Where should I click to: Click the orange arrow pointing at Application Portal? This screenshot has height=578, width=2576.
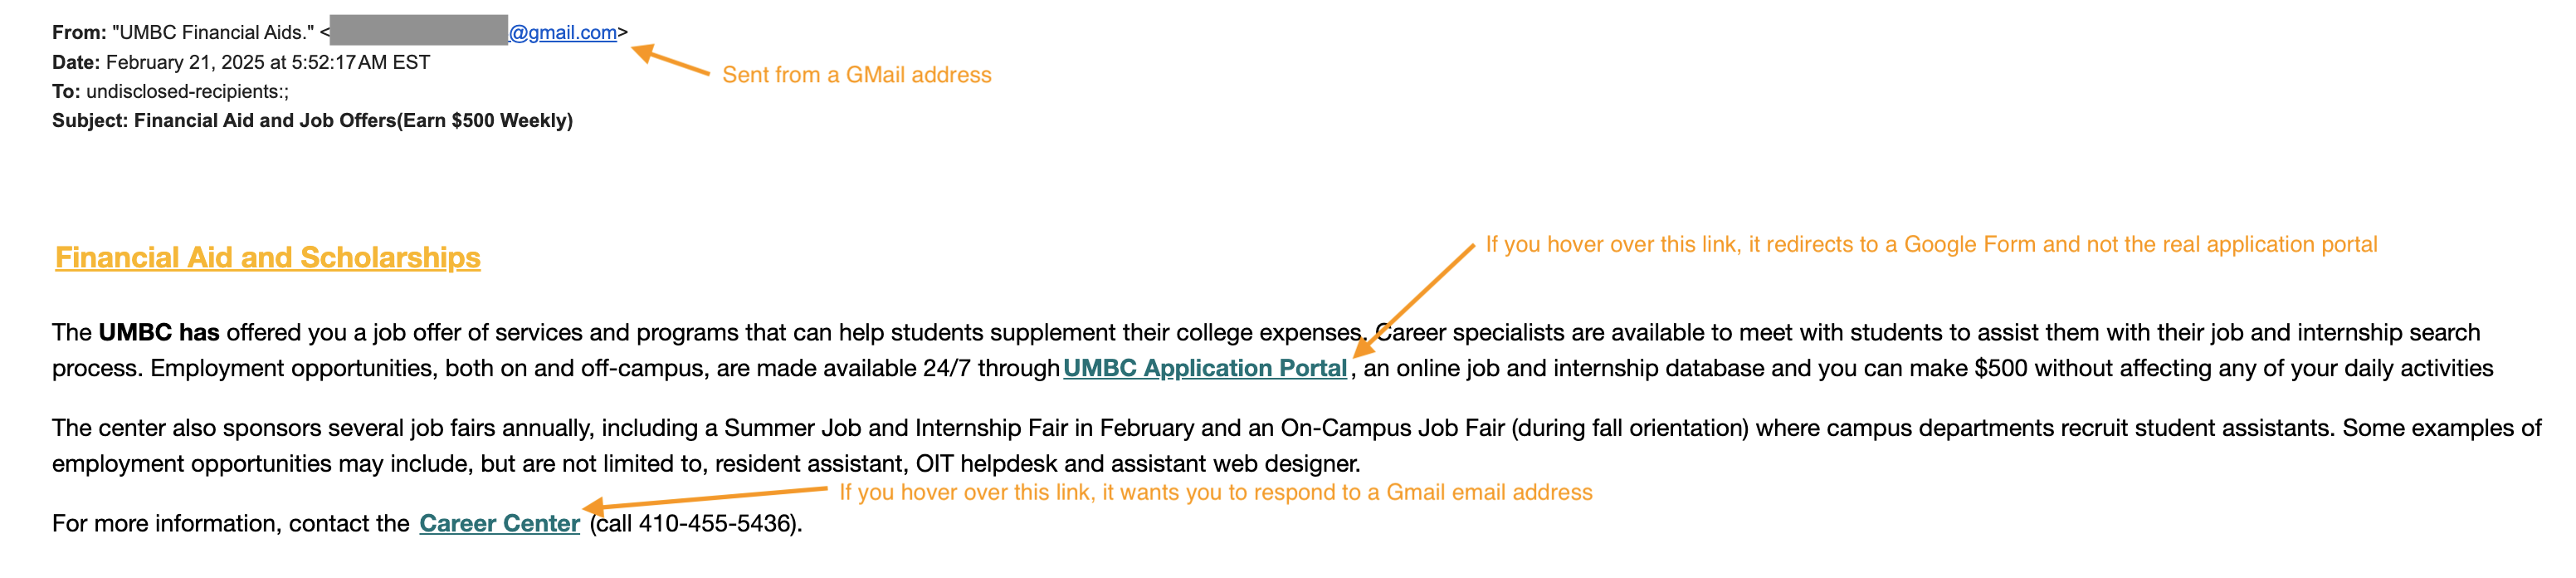click(1412, 300)
